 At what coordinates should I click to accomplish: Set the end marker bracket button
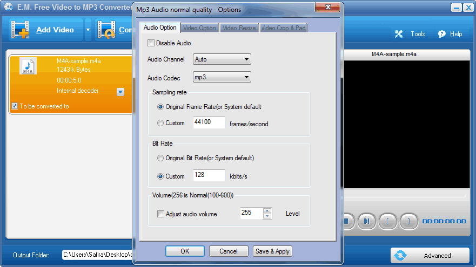(408, 221)
